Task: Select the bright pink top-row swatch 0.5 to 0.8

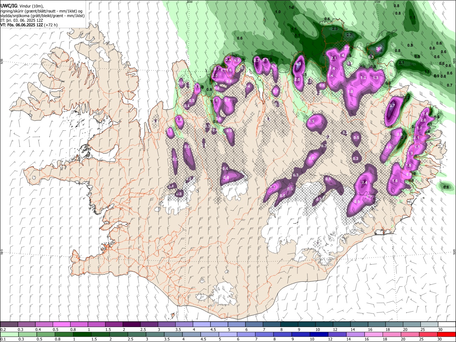Action: pyautogui.click(x=62, y=325)
